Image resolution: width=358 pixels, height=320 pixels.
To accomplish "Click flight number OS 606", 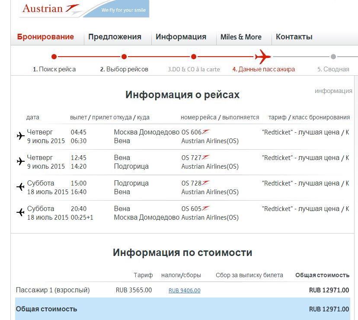I will coord(192,132).
